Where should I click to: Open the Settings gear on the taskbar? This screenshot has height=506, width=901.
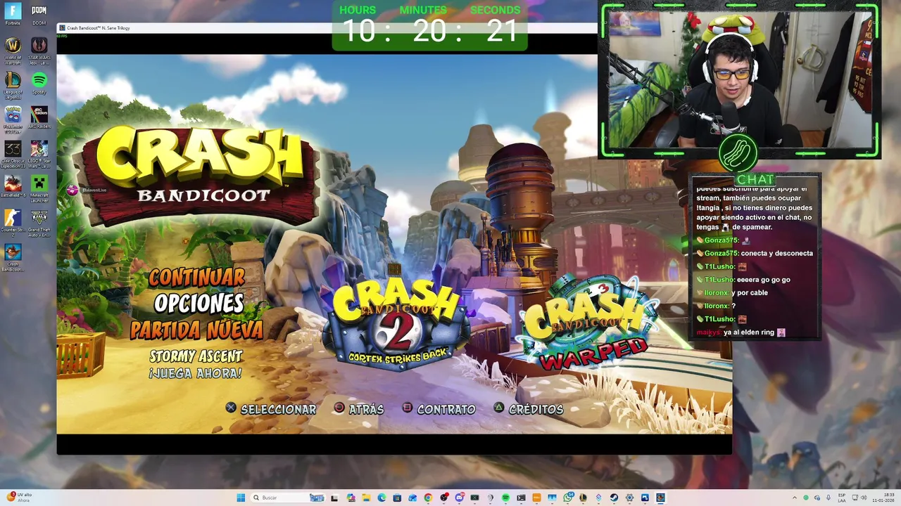coord(629,498)
